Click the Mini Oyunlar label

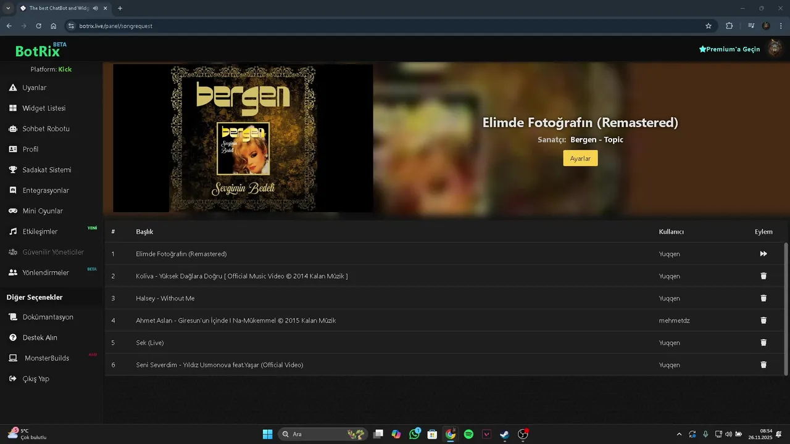(43, 211)
